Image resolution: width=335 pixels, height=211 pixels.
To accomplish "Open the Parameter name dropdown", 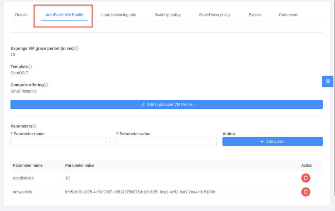I will [x=61, y=141].
